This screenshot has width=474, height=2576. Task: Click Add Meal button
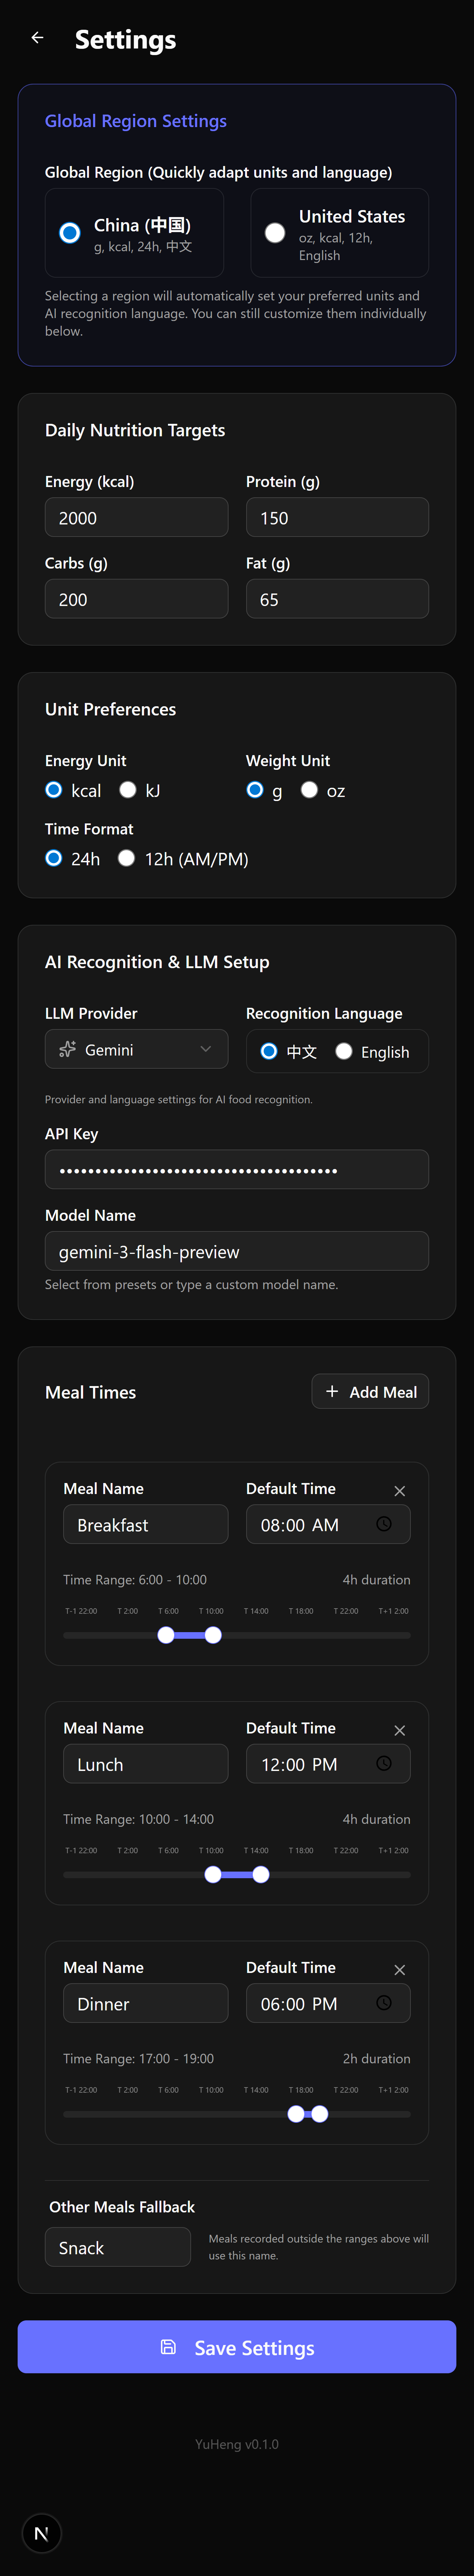click(370, 1391)
